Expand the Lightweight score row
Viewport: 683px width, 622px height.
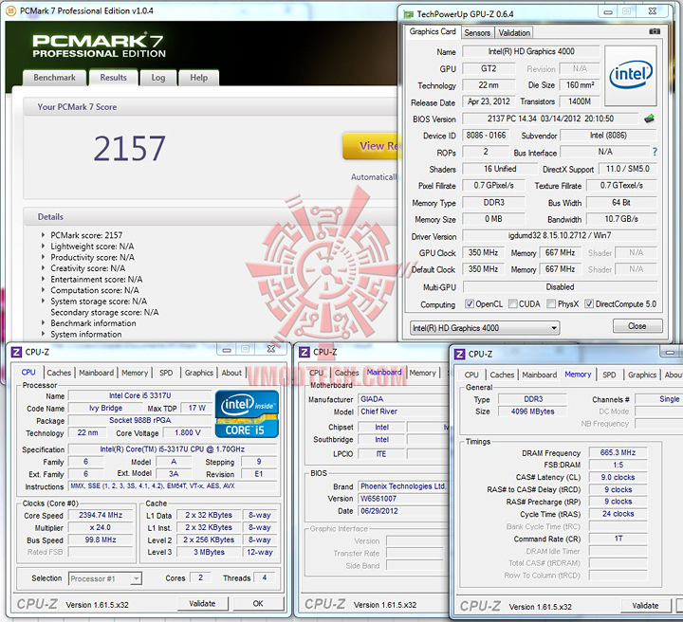(x=43, y=246)
